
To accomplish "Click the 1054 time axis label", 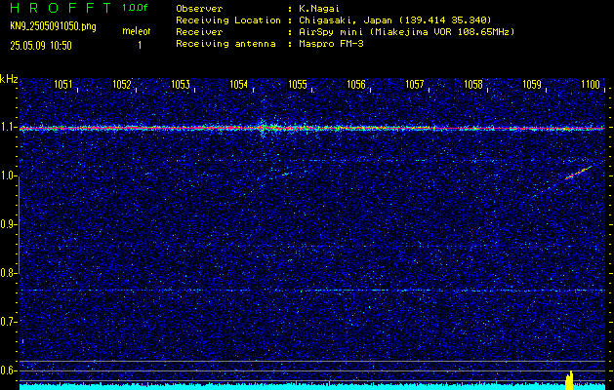I will click(239, 84).
